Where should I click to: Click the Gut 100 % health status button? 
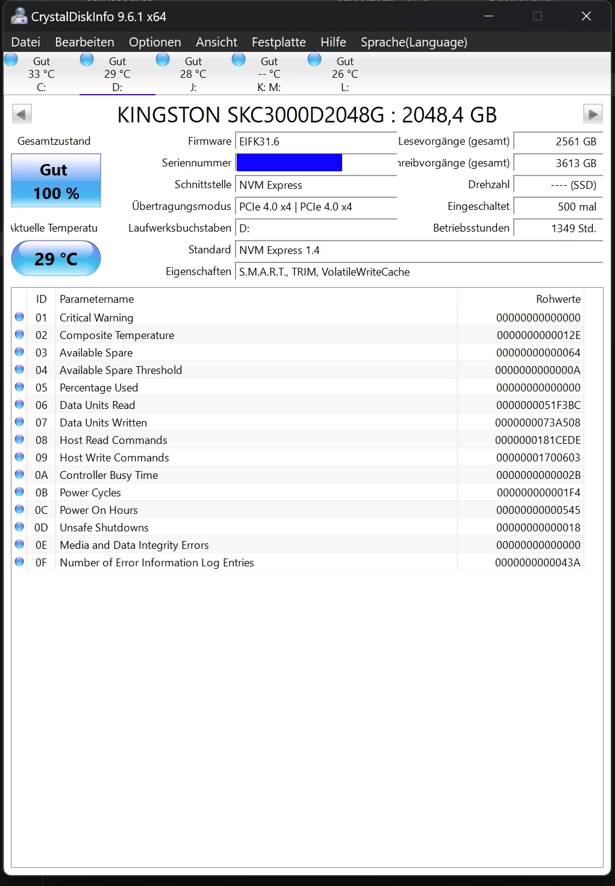click(x=56, y=181)
